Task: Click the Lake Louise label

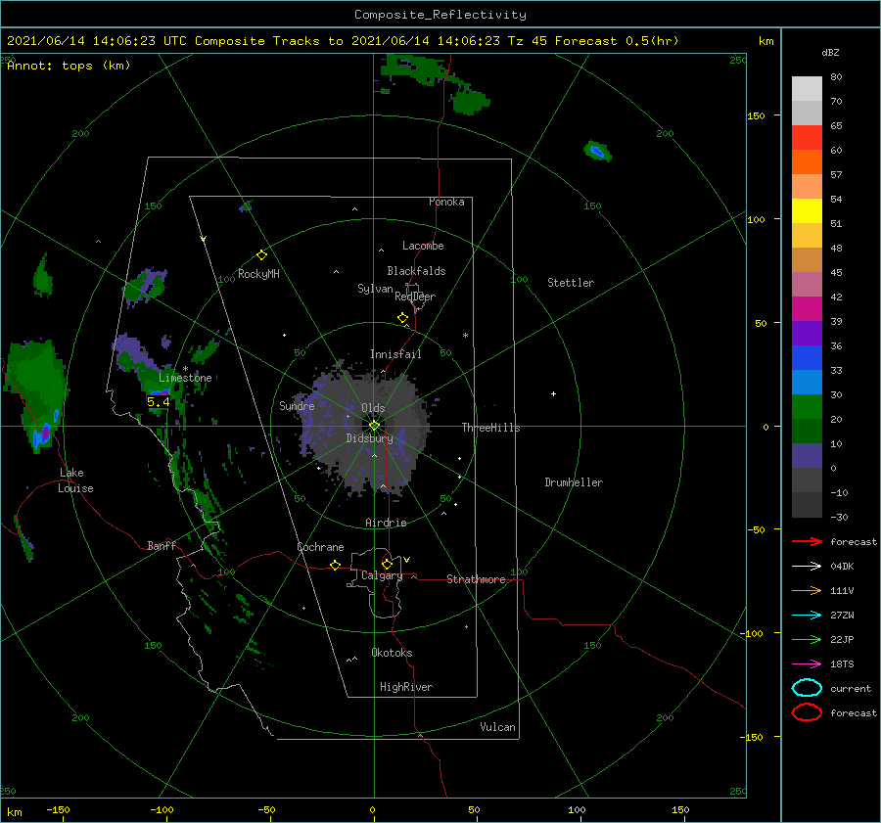Action: coord(75,480)
